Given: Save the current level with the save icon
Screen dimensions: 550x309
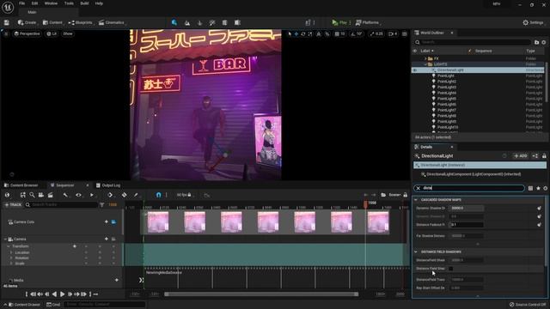Looking at the screenshot, I should coord(6,22).
